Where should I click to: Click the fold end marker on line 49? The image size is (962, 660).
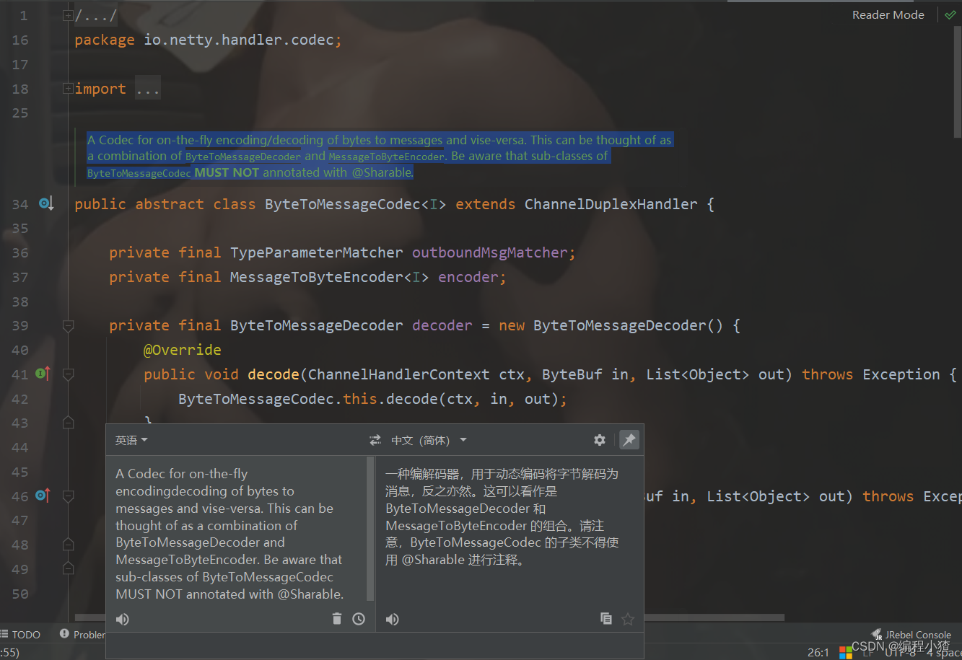[x=69, y=569]
